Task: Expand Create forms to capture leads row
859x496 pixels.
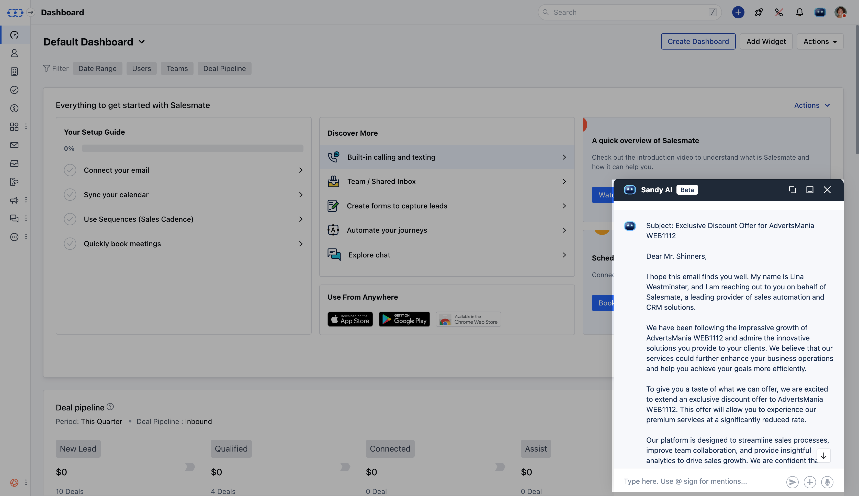Action: click(x=447, y=206)
